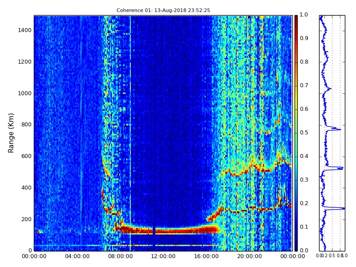Image resolution: width=356 pixels, height=267 pixels.
Task: Click the 0.7 colorbar tick label
Action: click(304, 85)
